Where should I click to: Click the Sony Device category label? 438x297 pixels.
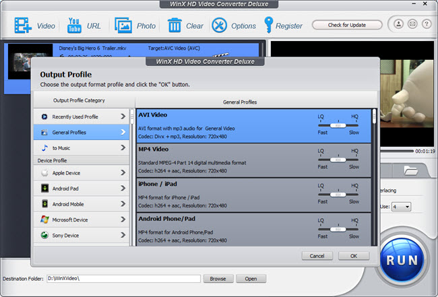[x=65, y=236]
